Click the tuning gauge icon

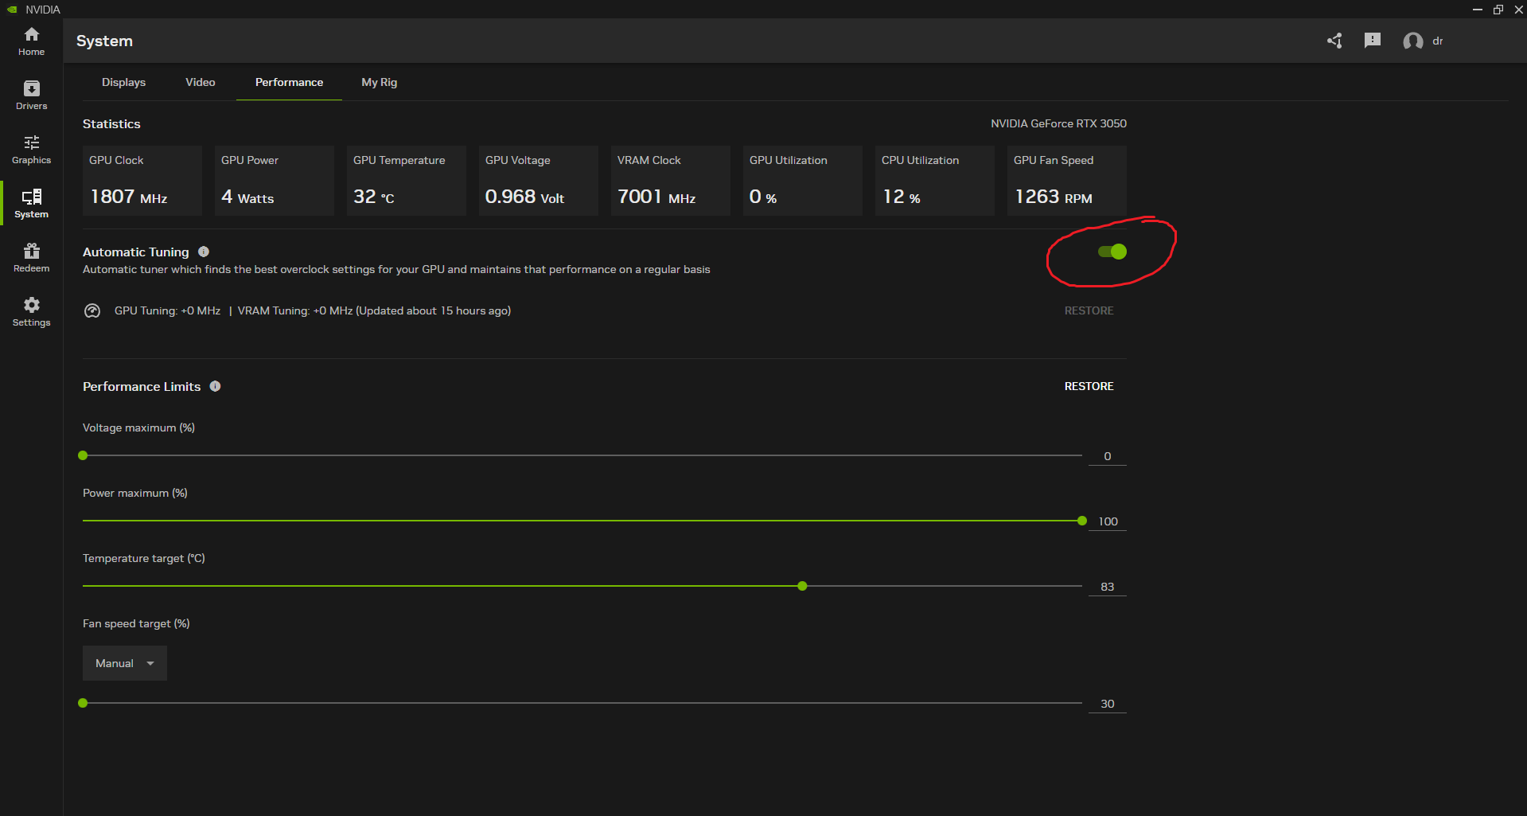[x=92, y=310]
